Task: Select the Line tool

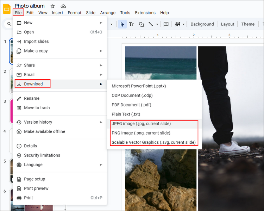Action: 151,24
